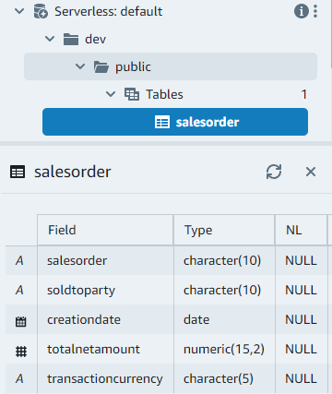Select the salesorder table in tree
Image resolution: width=332 pixels, height=394 pixels.
click(175, 122)
